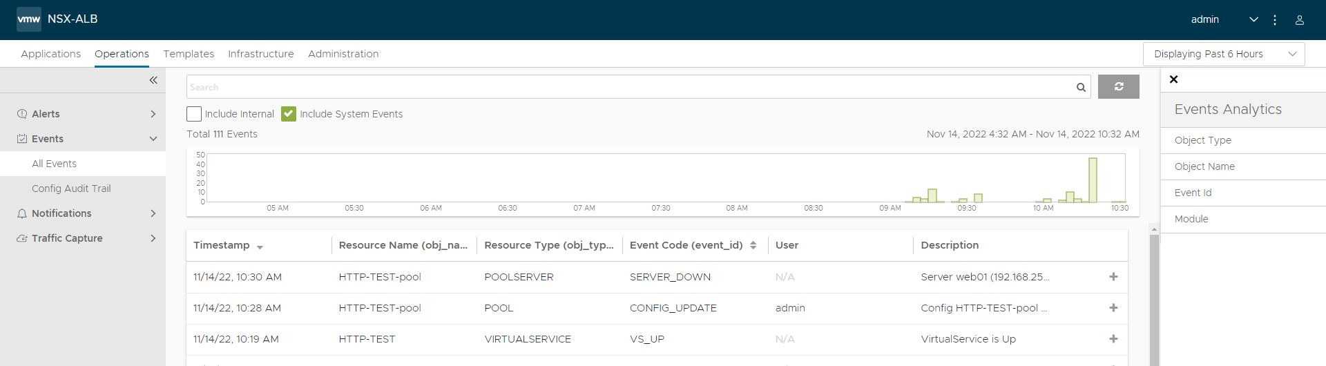The height and width of the screenshot is (366, 1326).
Task: Sort by Timestamp arrow
Action: 260,247
